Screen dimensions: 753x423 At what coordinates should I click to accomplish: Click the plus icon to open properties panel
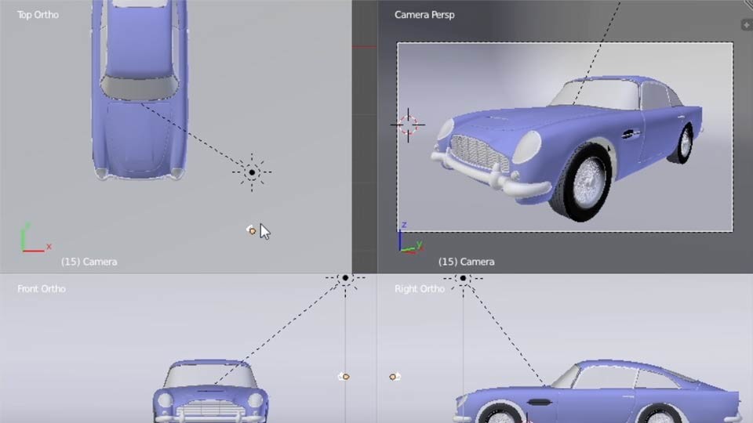(x=747, y=24)
